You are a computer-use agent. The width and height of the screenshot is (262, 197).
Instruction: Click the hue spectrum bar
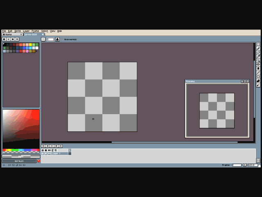[21, 150]
